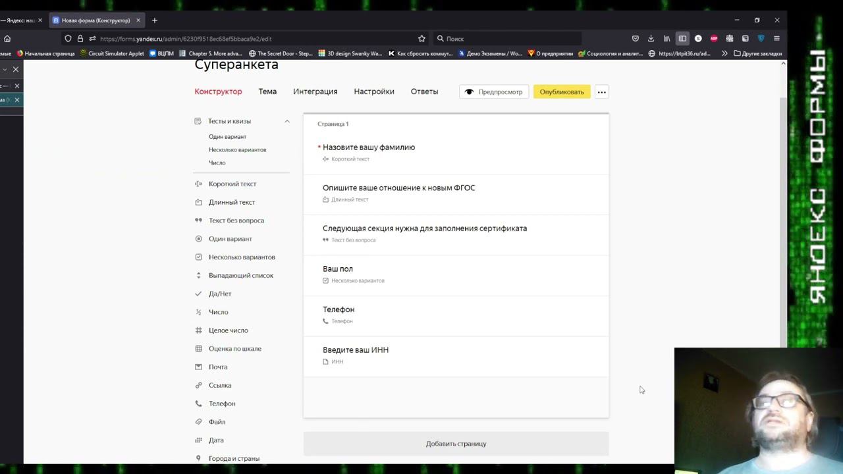Show more bookmarks with the chevron

(724, 54)
